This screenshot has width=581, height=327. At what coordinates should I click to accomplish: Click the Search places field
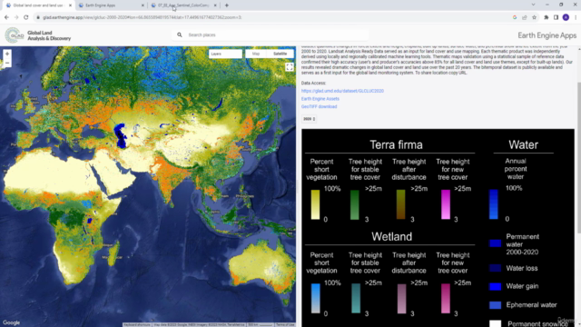pyautogui.click(x=271, y=35)
